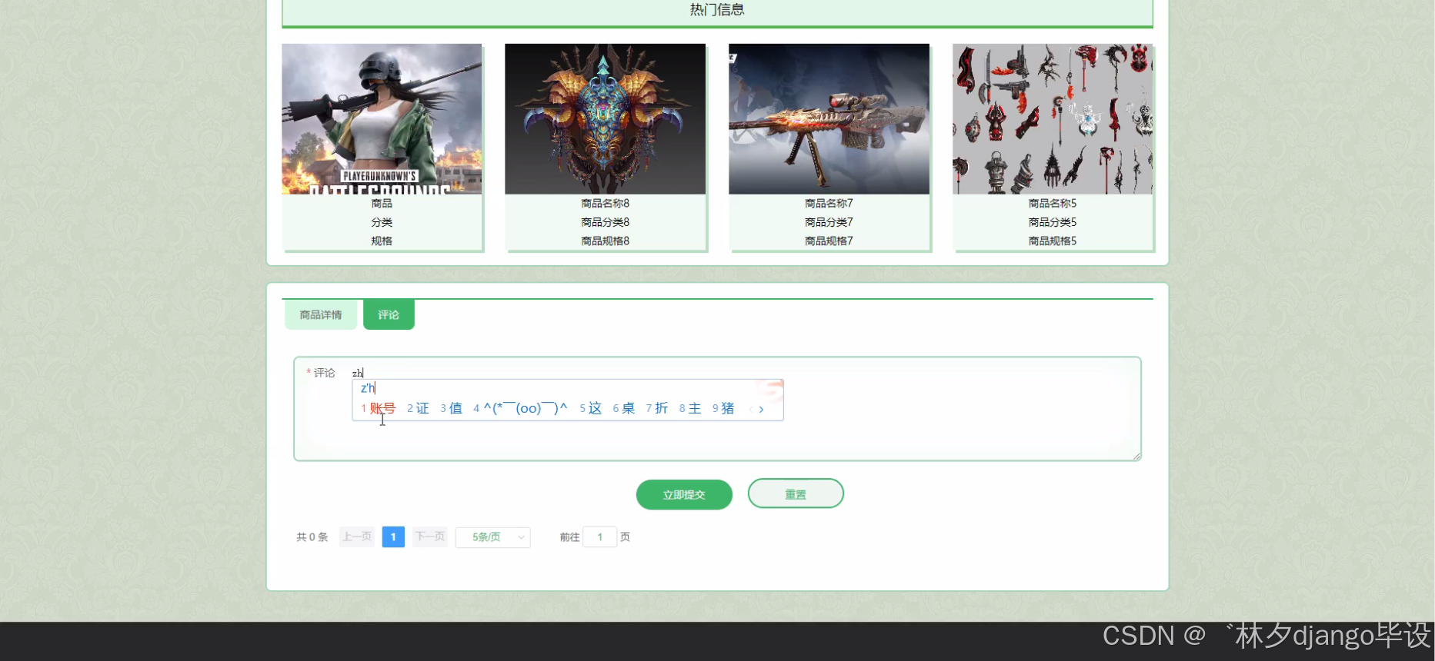Click the 商品分类5 category text
The image size is (1435, 661).
[x=1053, y=222]
